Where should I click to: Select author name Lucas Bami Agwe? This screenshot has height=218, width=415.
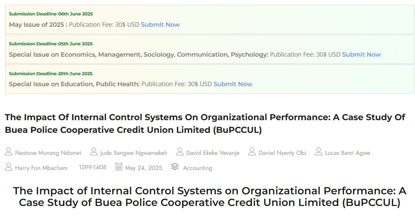348,153
